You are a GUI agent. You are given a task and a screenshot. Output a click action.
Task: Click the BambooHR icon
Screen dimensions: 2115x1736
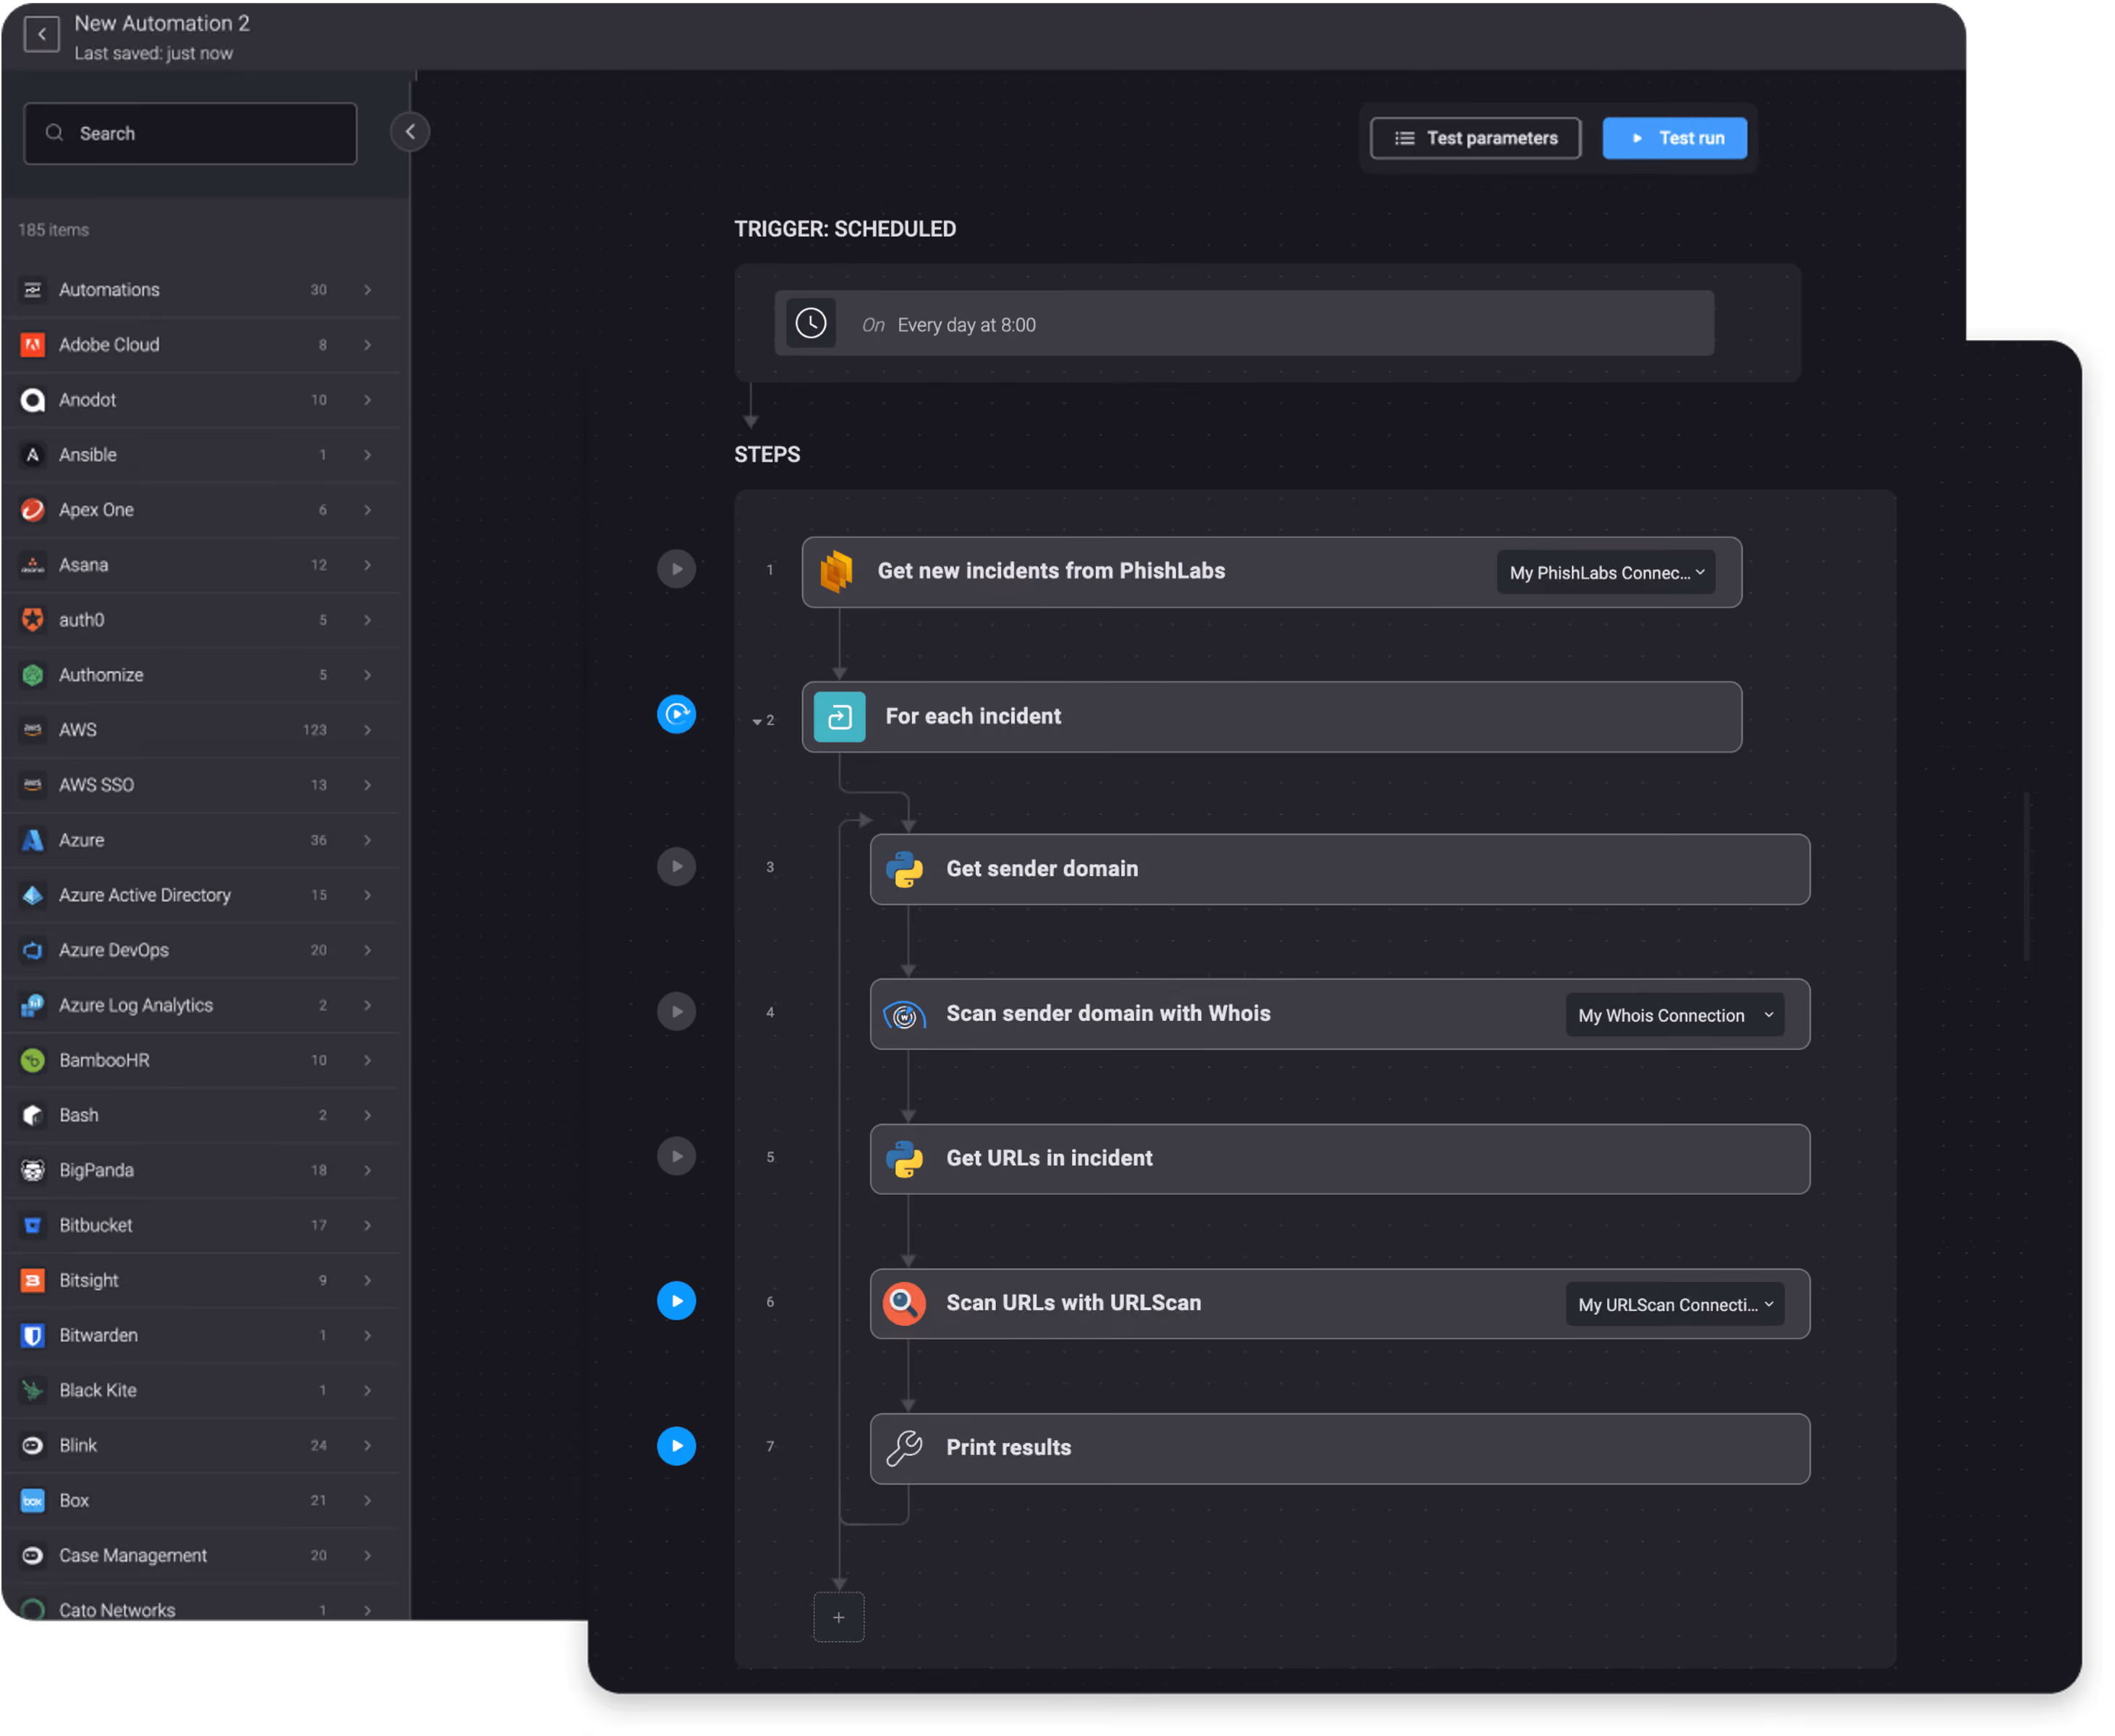[33, 1060]
